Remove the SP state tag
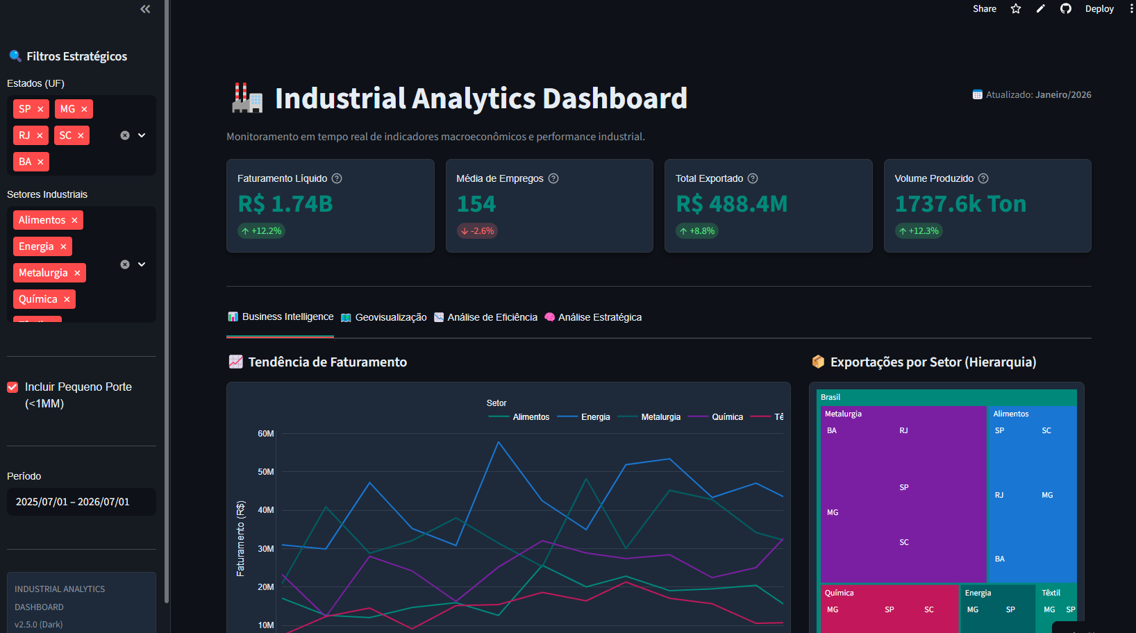This screenshot has height=633, width=1136. [x=40, y=109]
